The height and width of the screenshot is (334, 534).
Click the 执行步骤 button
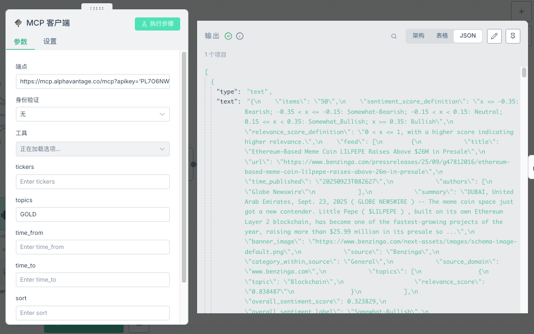[x=157, y=23]
